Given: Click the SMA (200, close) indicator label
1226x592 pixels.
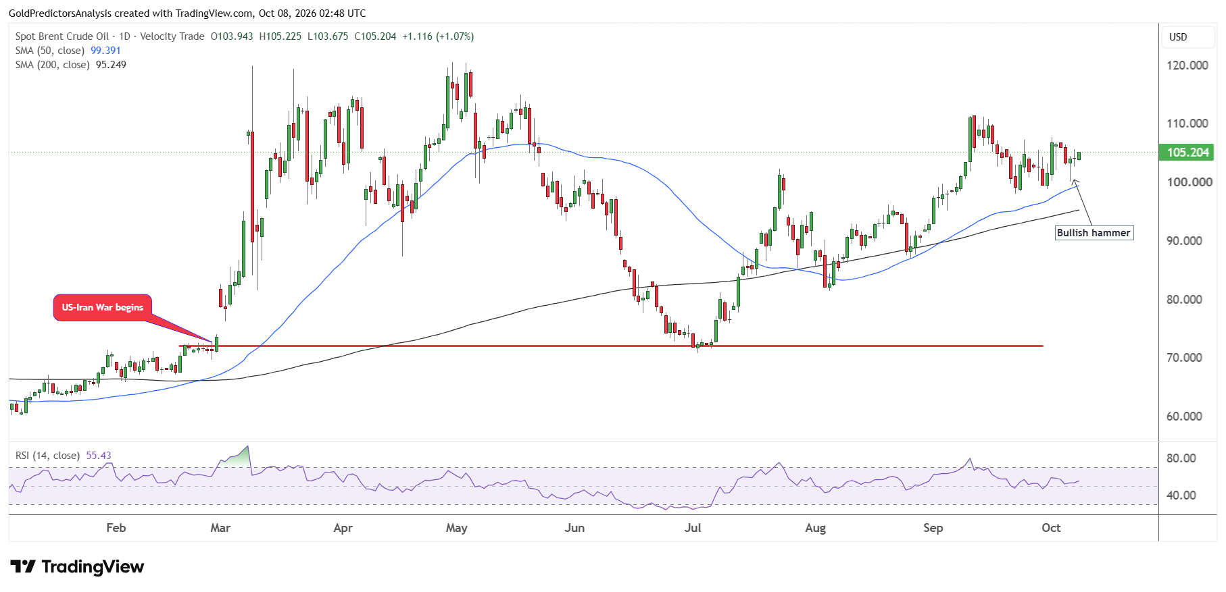Looking at the screenshot, I should pos(53,65).
